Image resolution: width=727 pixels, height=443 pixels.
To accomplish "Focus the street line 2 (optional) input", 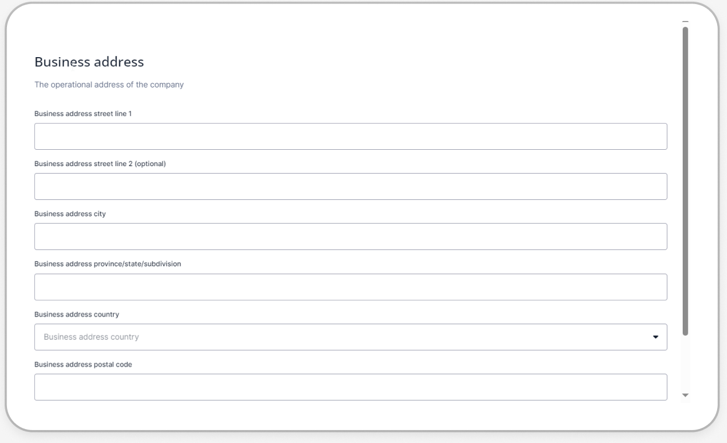I will (350, 187).
